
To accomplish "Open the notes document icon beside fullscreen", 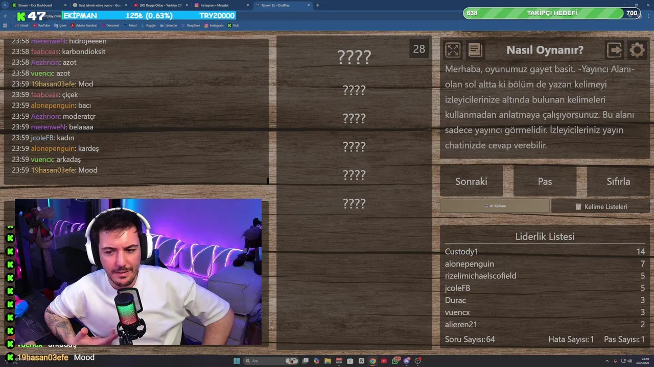I will pos(475,50).
